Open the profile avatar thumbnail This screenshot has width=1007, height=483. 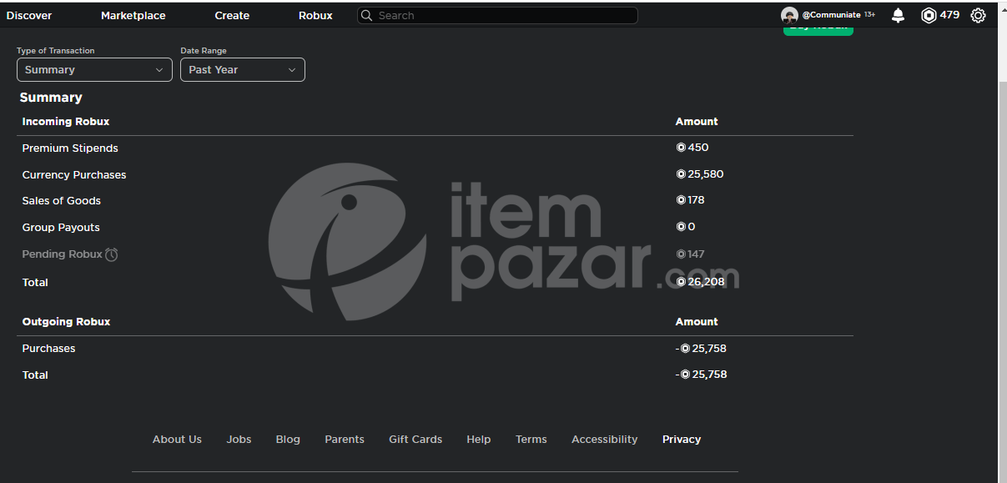coord(789,15)
